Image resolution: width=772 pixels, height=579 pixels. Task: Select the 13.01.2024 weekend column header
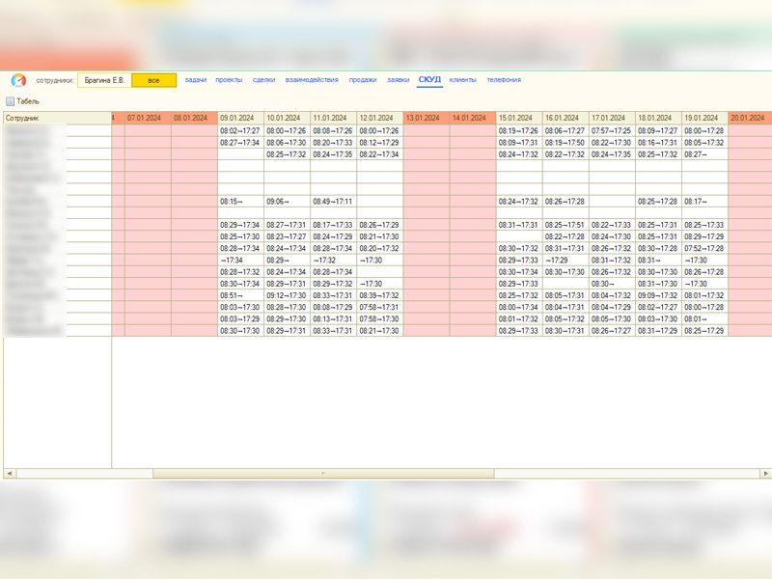pos(426,118)
